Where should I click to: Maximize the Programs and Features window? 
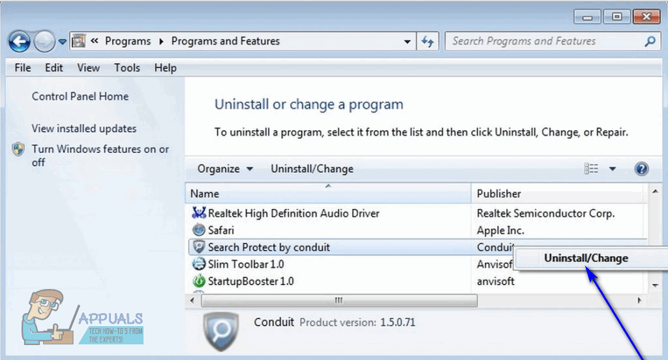tap(616, 17)
